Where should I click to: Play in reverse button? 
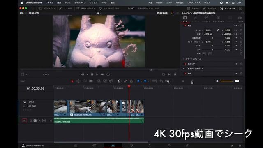[x=88, y=74]
